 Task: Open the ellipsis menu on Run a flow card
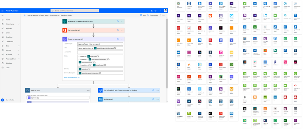[157, 90]
